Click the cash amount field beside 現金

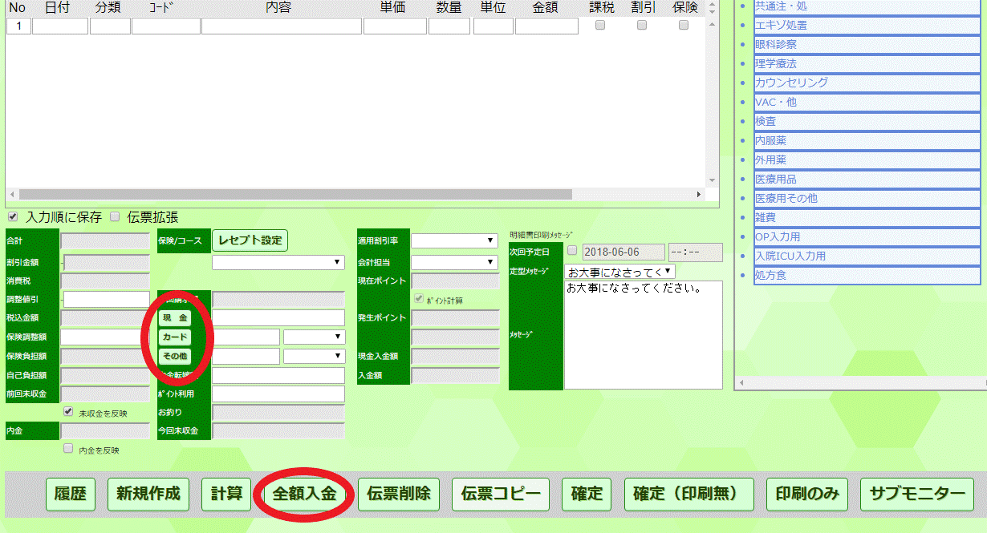[x=278, y=317]
